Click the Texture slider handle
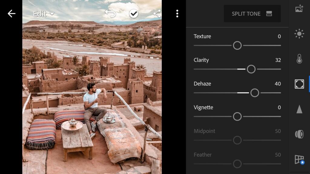Viewport: 310px width, 174px height. (x=237, y=45)
